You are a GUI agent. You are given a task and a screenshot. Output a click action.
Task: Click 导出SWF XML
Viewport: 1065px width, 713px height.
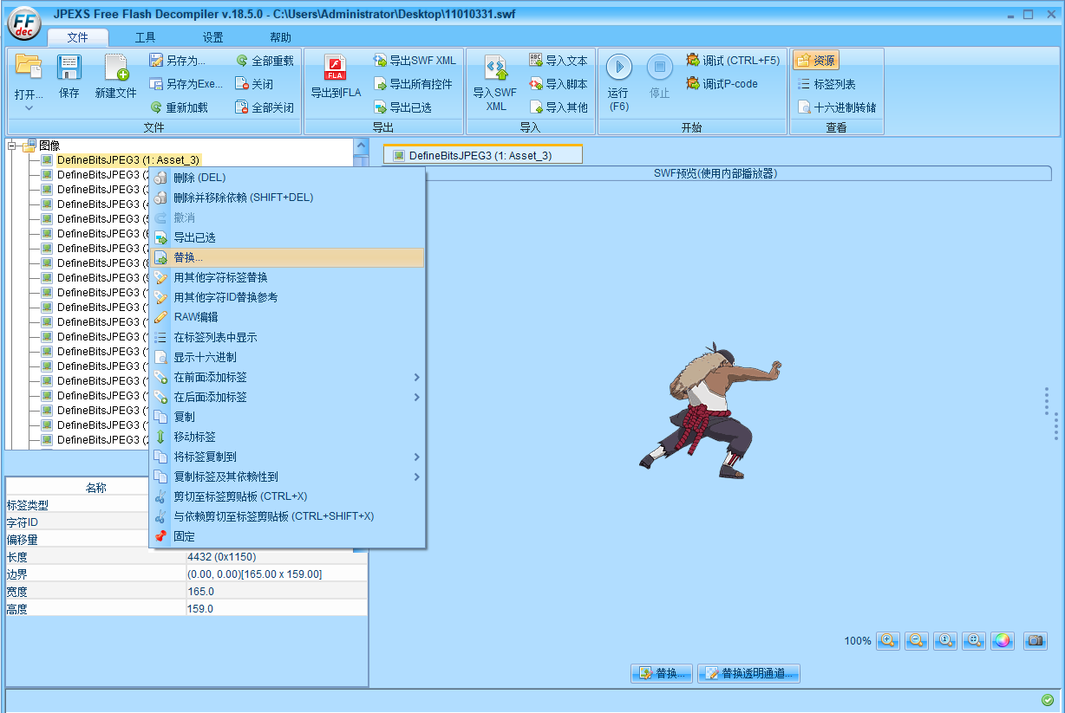coord(415,61)
